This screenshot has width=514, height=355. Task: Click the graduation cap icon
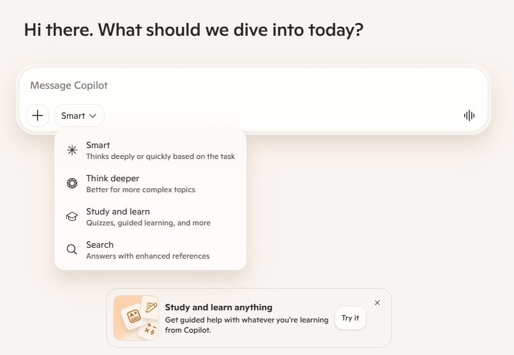(x=72, y=216)
